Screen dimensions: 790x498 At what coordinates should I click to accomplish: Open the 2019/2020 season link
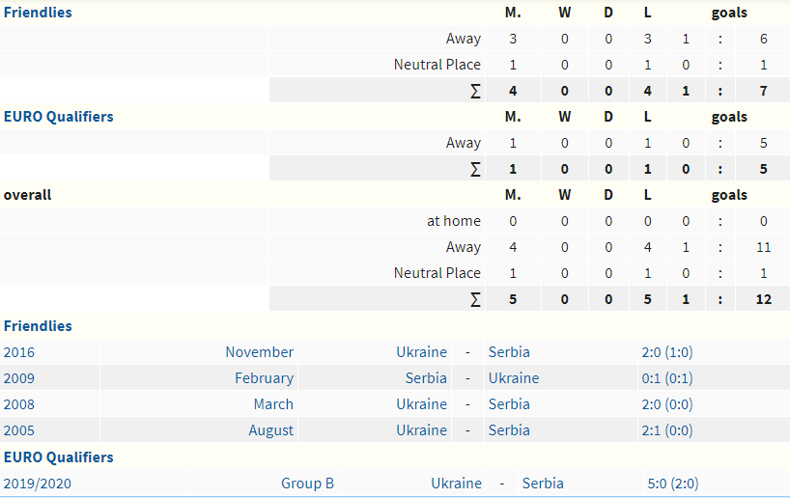coord(39,484)
